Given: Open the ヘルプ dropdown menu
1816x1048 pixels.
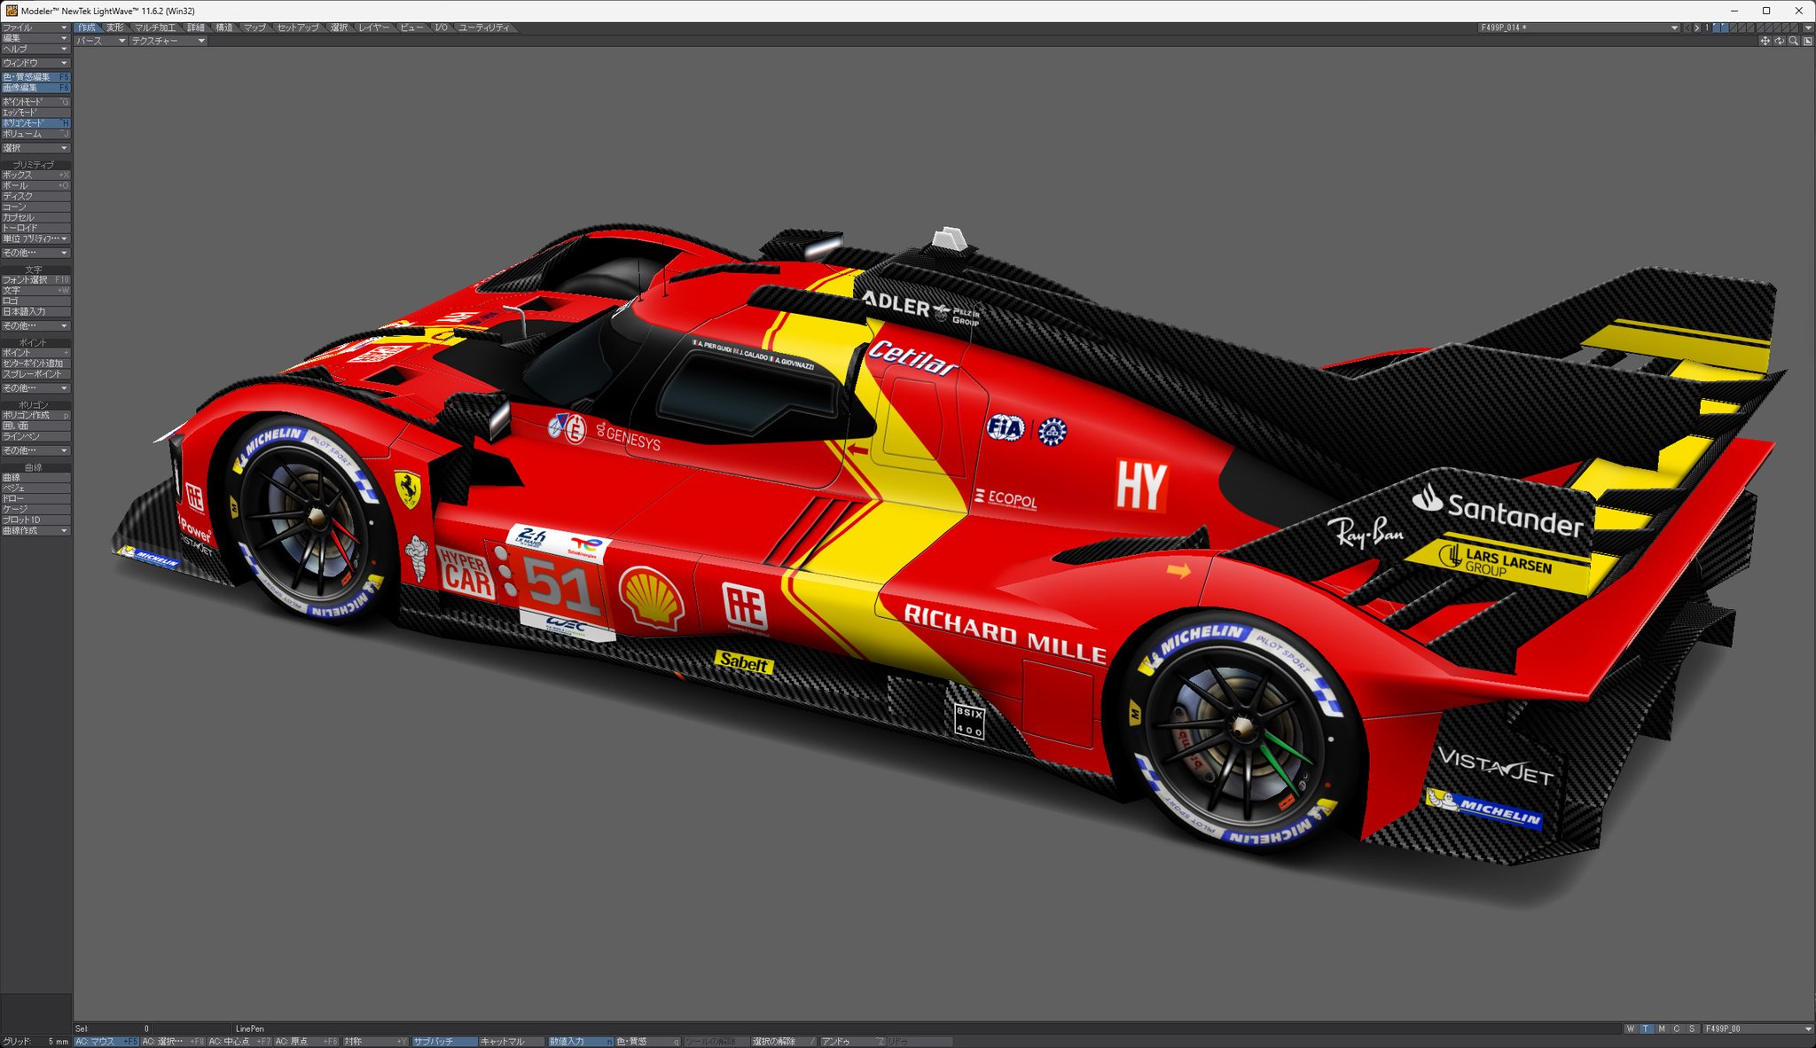Looking at the screenshot, I should tap(35, 49).
